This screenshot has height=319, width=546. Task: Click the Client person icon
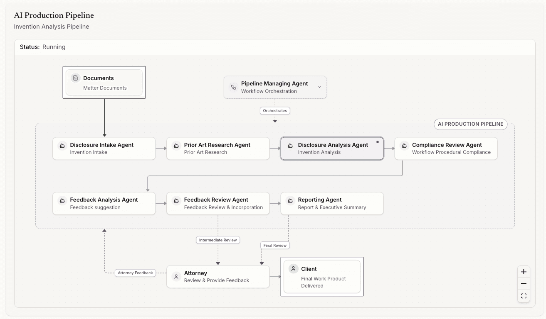(x=294, y=269)
